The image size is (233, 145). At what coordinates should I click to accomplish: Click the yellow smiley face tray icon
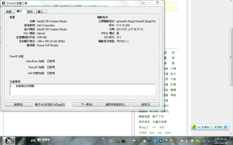pyautogui.click(x=171, y=141)
